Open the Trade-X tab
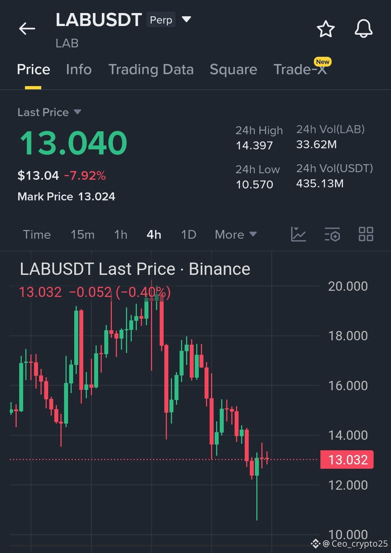Viewport: 391px width, 553px height. tap(300, 69)
